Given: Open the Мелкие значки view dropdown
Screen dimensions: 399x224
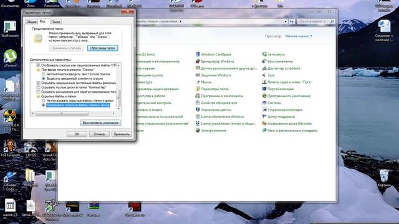Looking at the screenshot, I should coord(299,36).
